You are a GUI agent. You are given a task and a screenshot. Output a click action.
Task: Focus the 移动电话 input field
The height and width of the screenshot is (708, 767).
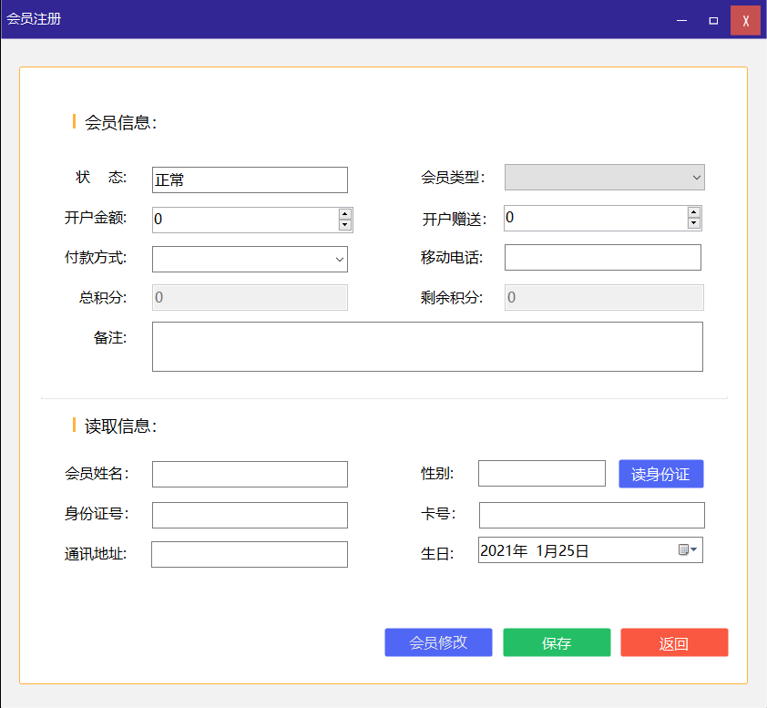pos(602,258)
